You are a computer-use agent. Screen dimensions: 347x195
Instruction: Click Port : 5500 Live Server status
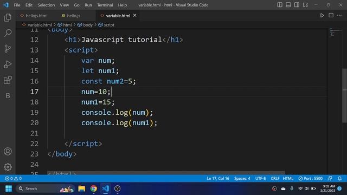(x=310, y=178)
